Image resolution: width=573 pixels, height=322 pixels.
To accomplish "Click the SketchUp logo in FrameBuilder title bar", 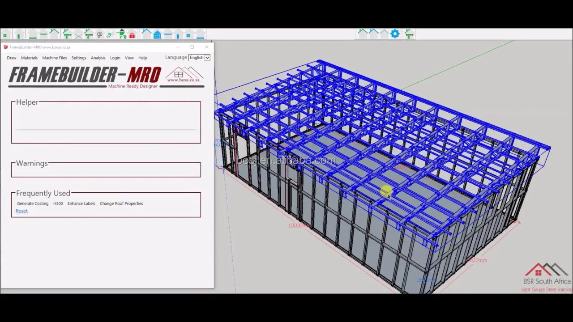I will point(5,47).
